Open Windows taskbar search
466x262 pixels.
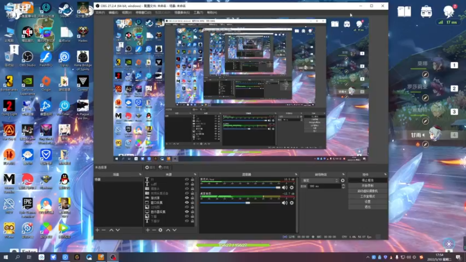pos(17,257)
